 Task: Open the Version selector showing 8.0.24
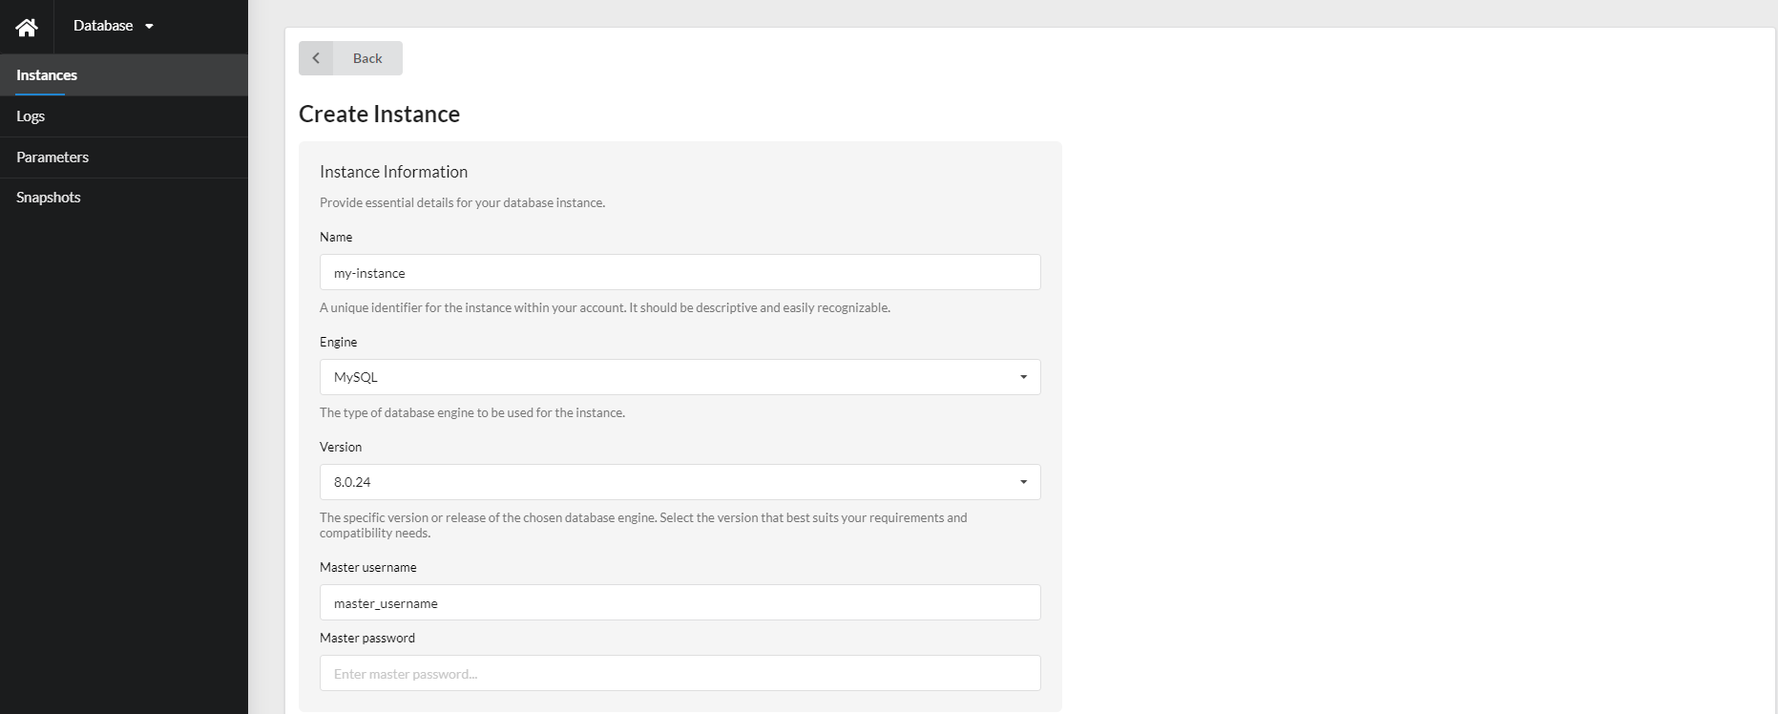coord(680,482)
